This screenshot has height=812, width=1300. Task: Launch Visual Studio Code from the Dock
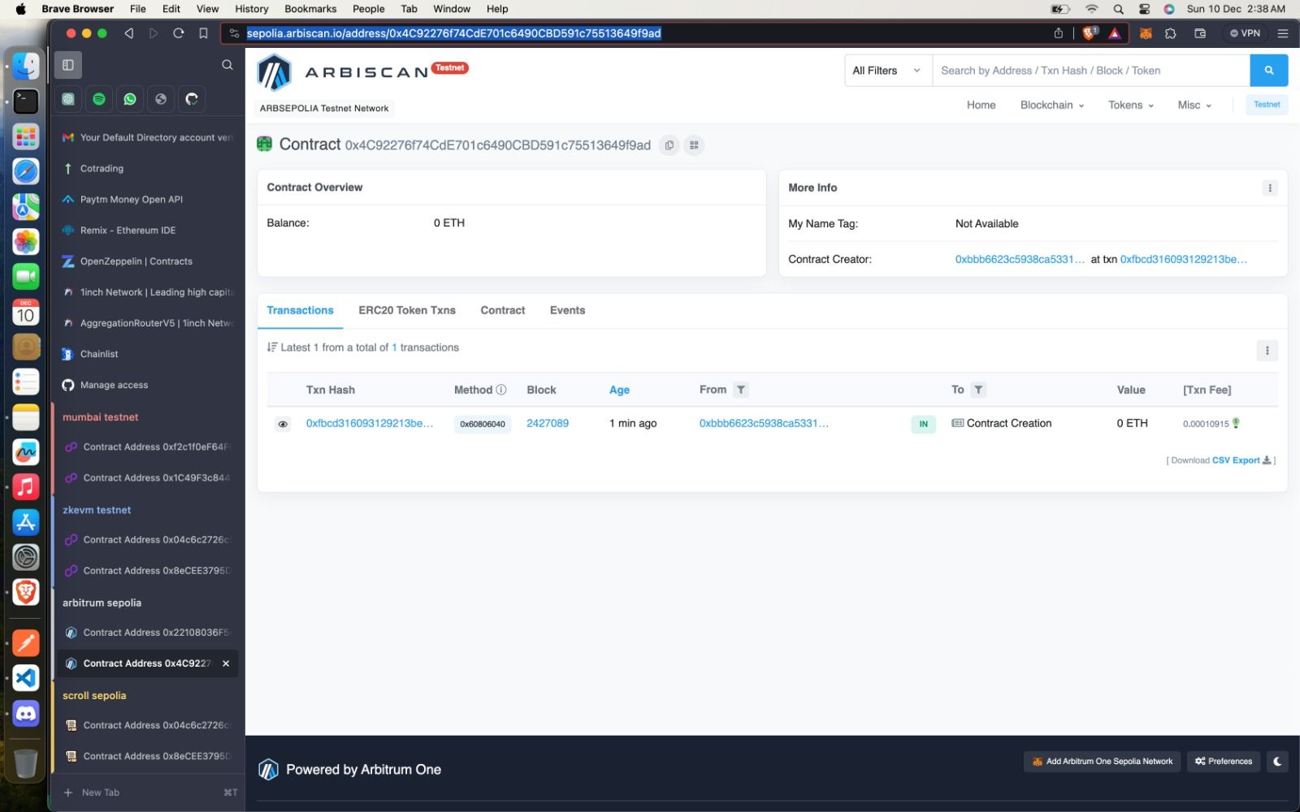tap(26, 677)
